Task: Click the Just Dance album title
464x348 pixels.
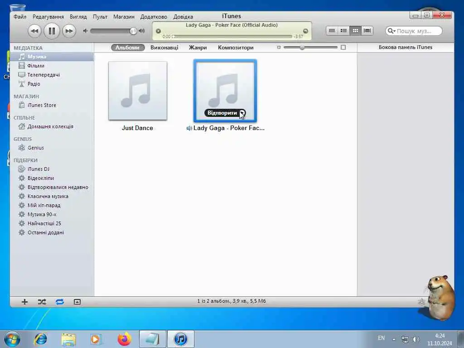Action: [137, 128]
